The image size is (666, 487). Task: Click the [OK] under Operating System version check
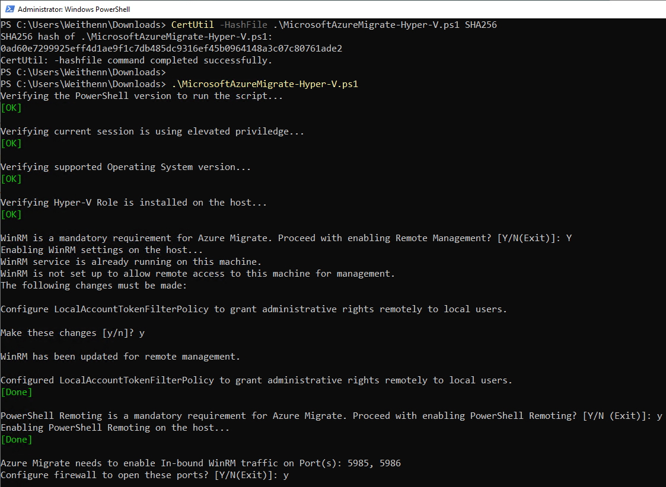click(11, 179)
